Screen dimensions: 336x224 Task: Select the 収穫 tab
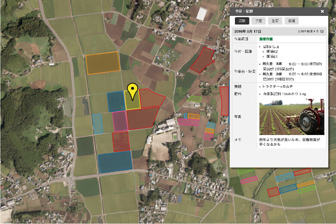[x=291, y=21]
